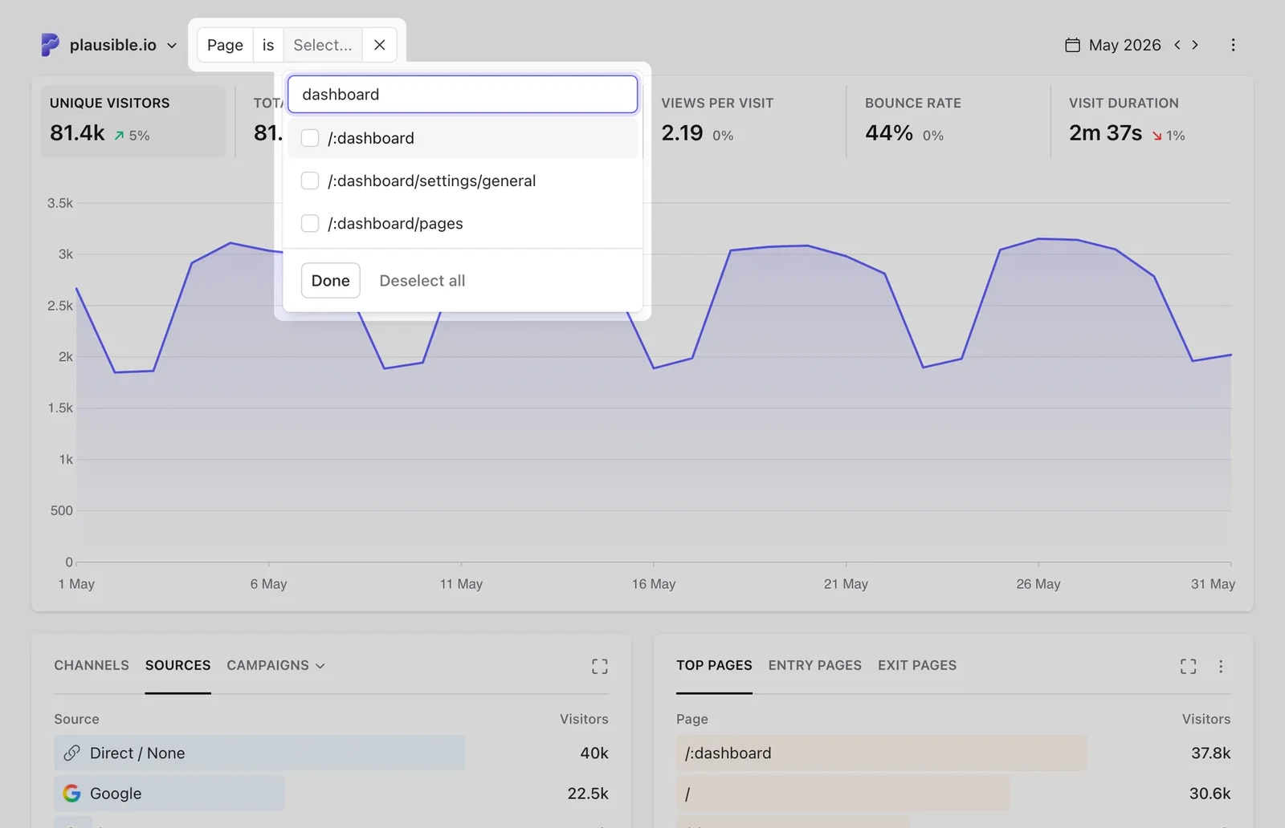The image size is (1285, 828).
Task: Open the 'is' operator dropdown in filter
Action: (x=268, y=45)
